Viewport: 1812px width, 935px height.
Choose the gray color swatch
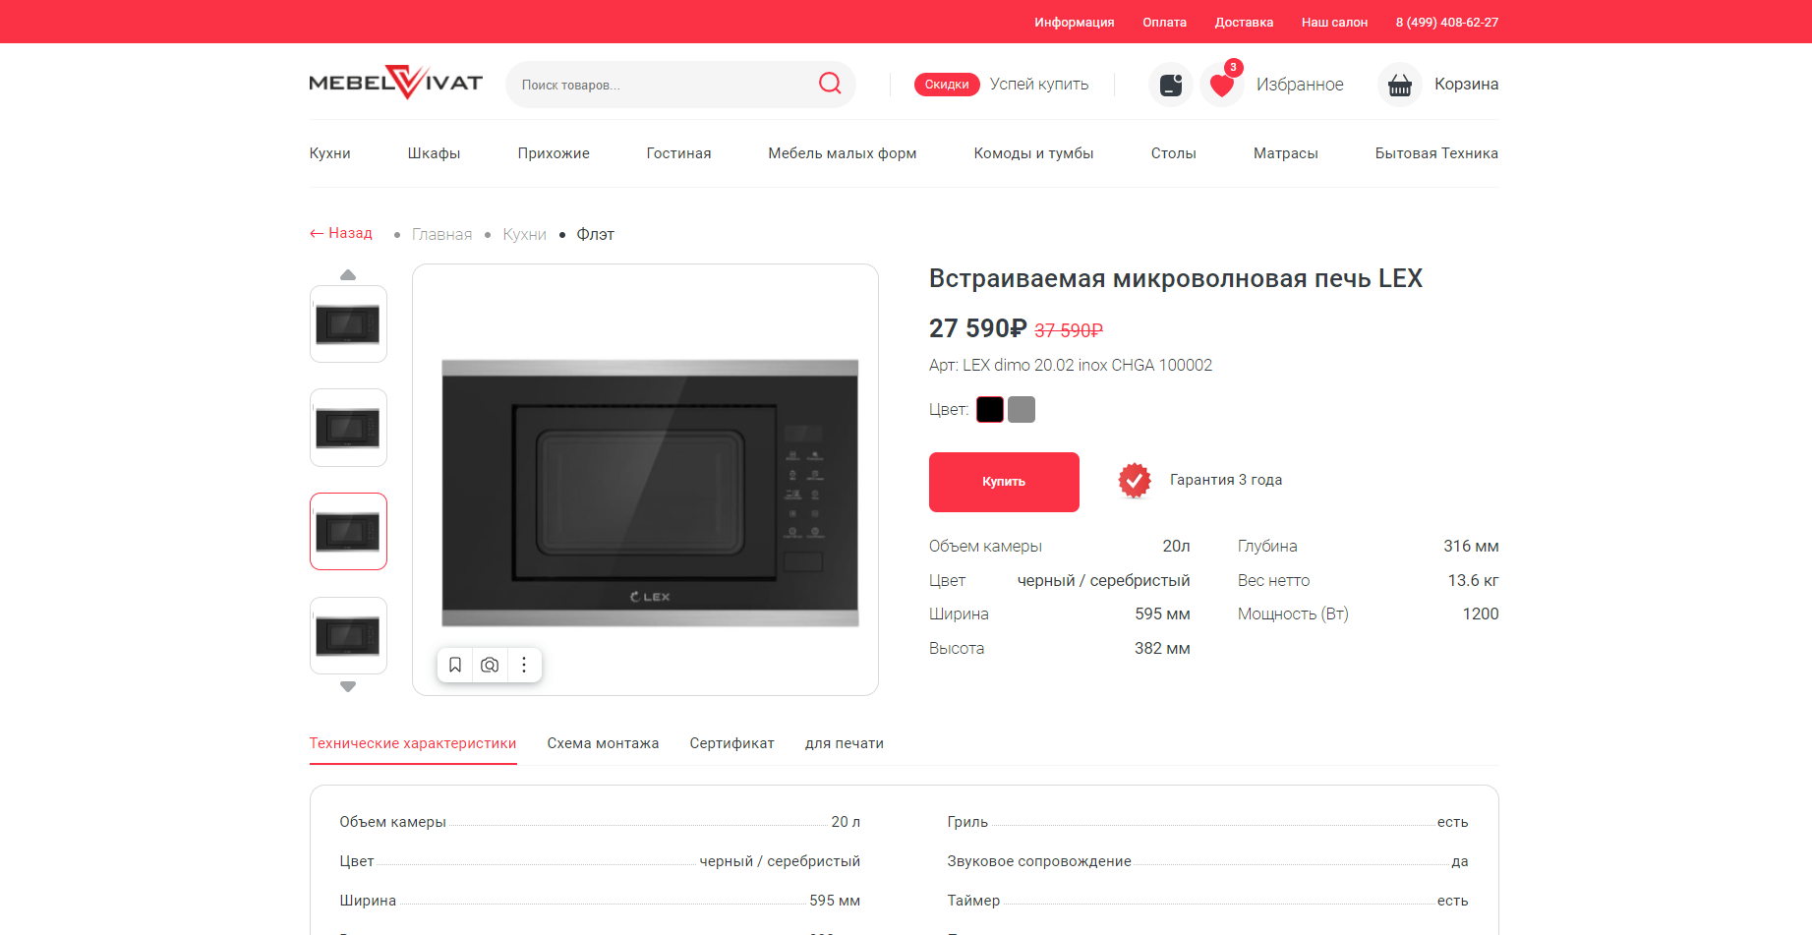pos(1022,409)
